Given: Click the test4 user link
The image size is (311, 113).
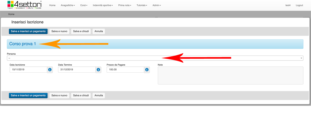Looking at the screenshot, I should pos(288,5).
